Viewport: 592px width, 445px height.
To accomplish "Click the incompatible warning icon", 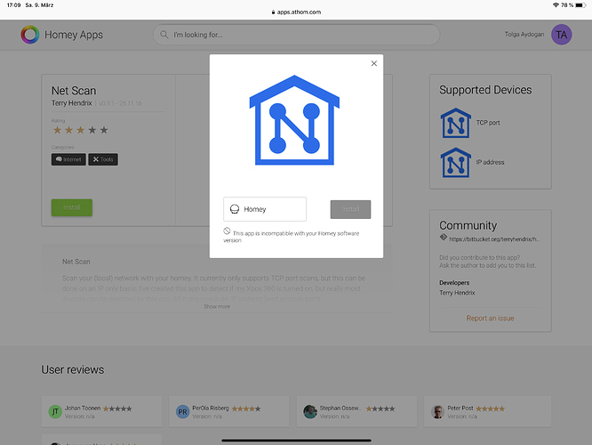I will click(x=227, y=231).
